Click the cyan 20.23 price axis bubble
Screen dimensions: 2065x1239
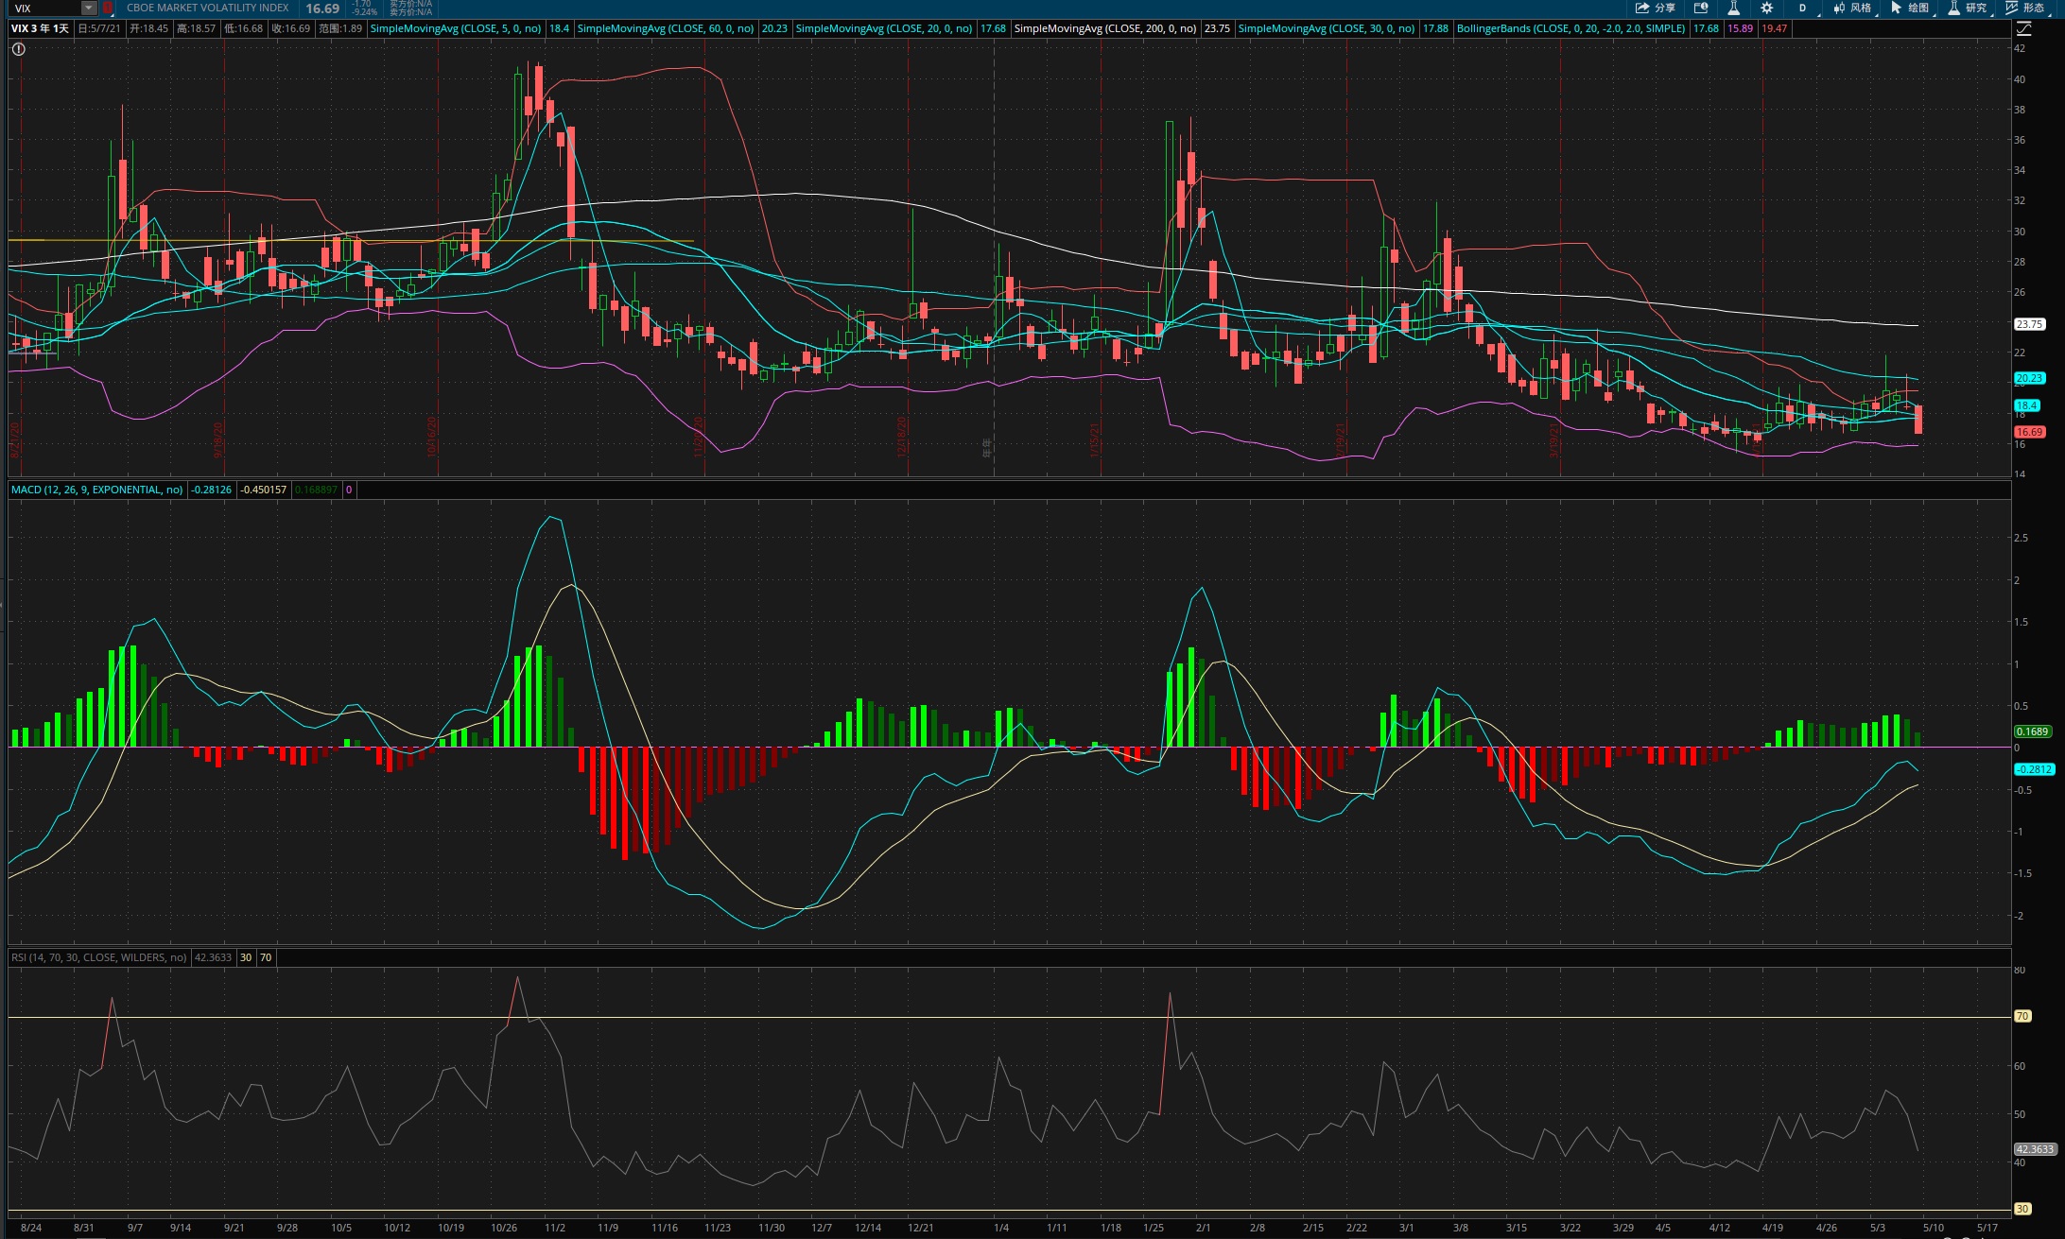coord(2029,378)
